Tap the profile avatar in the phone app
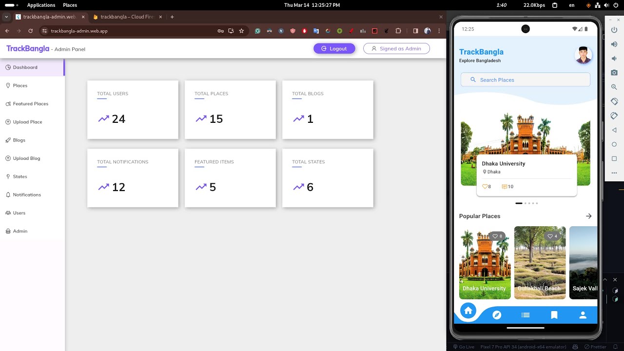Image resolution: width=624 pixels, height=351 pixels. coord(584,55)
